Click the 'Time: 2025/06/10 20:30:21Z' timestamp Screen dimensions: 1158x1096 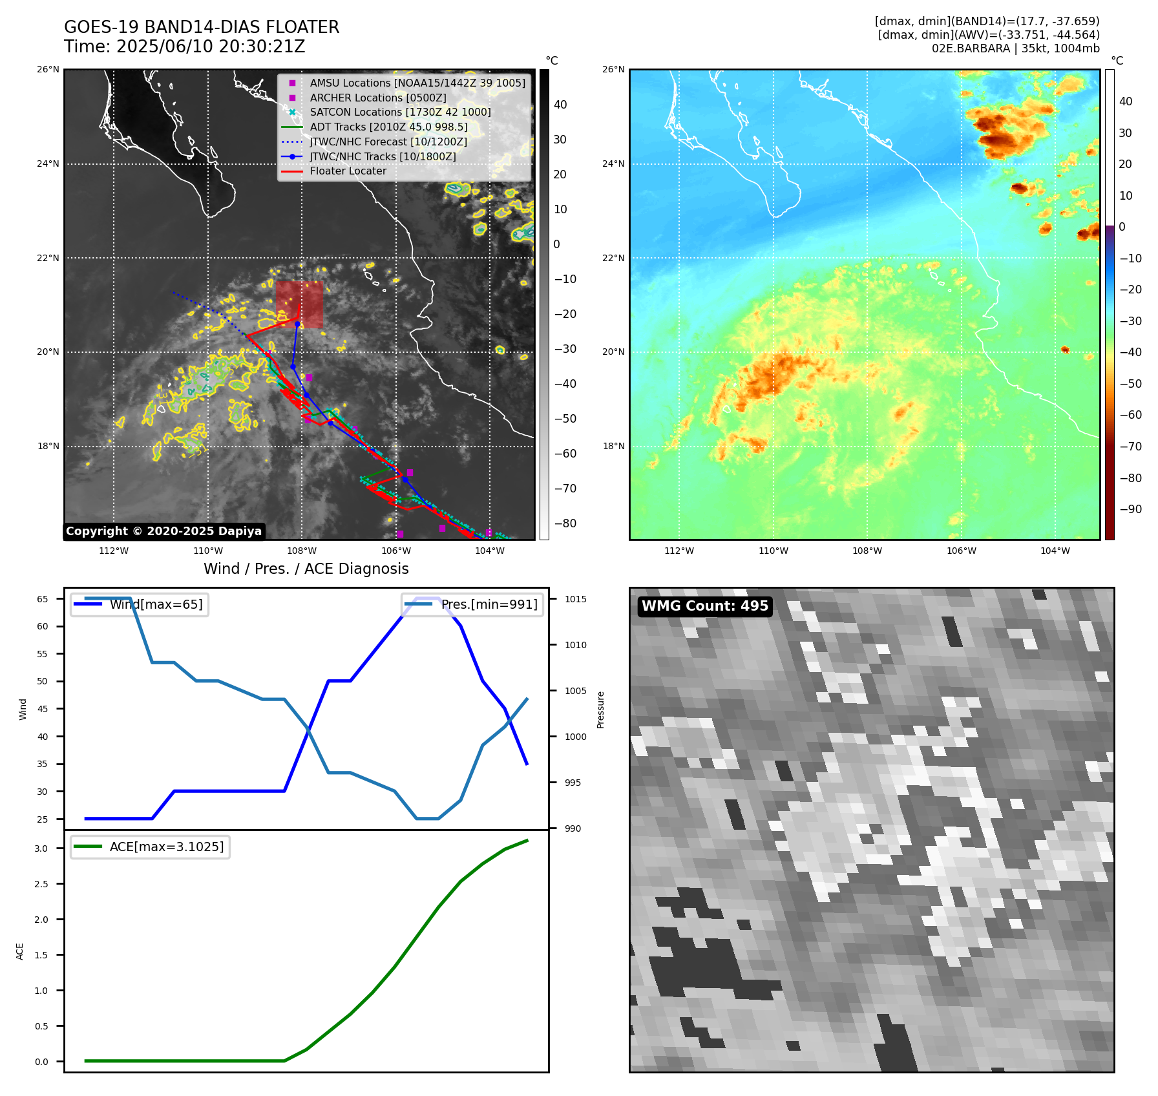(185, 47)
